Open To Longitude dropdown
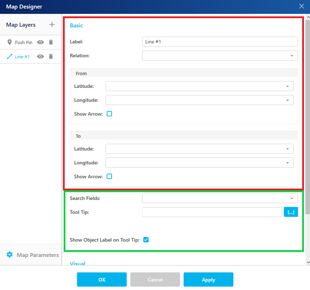The image size is (310, 290). [x=199, y=163]
